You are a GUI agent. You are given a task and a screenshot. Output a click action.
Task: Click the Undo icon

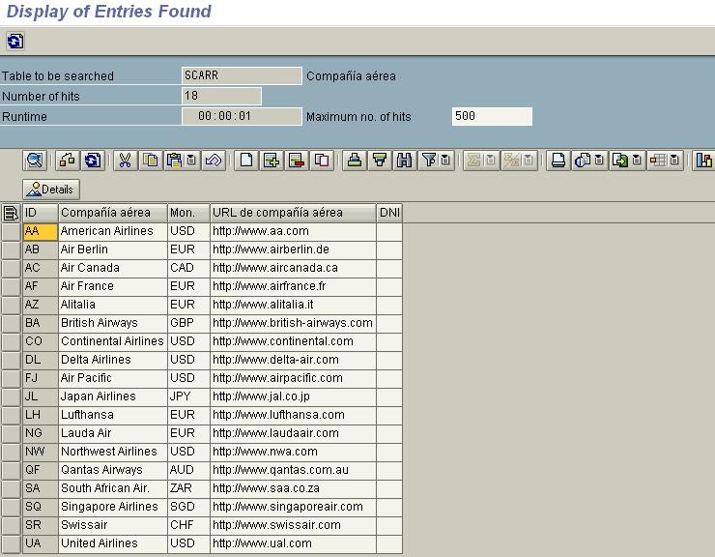tap(214, 161)
